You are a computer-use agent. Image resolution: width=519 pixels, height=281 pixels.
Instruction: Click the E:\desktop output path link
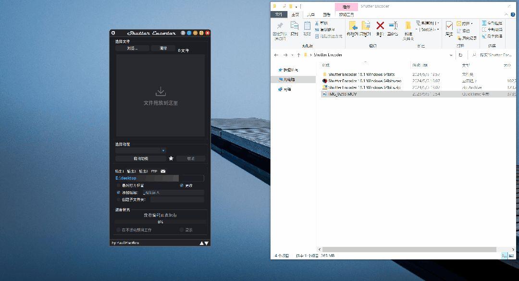[x=126, y=178]
